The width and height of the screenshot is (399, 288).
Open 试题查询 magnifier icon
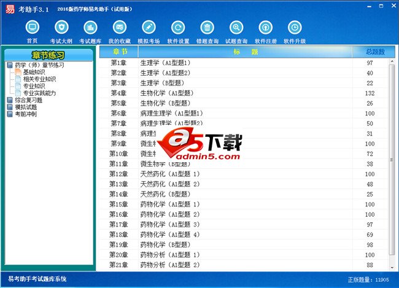pyautogui.click(x=236, y=27)
